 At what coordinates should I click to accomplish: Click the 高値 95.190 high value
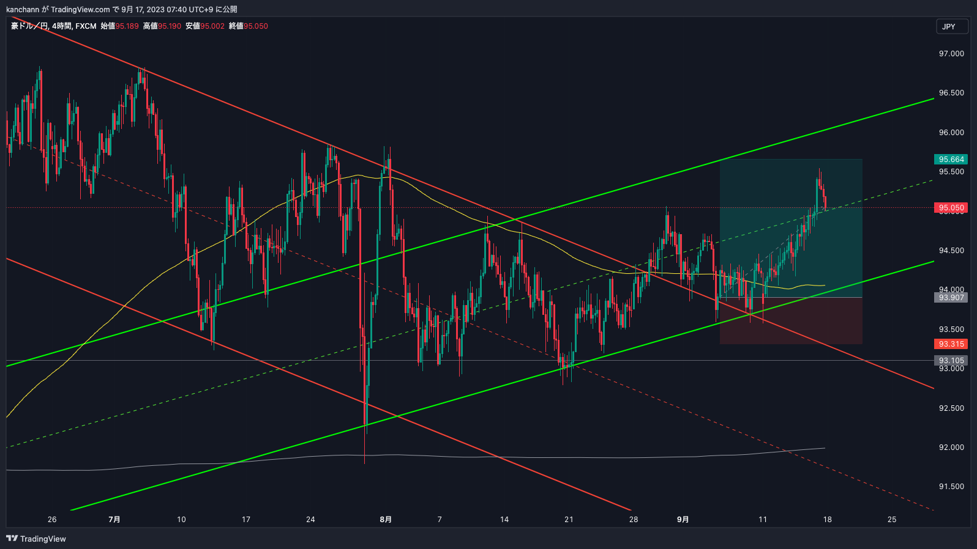[162, 26]
